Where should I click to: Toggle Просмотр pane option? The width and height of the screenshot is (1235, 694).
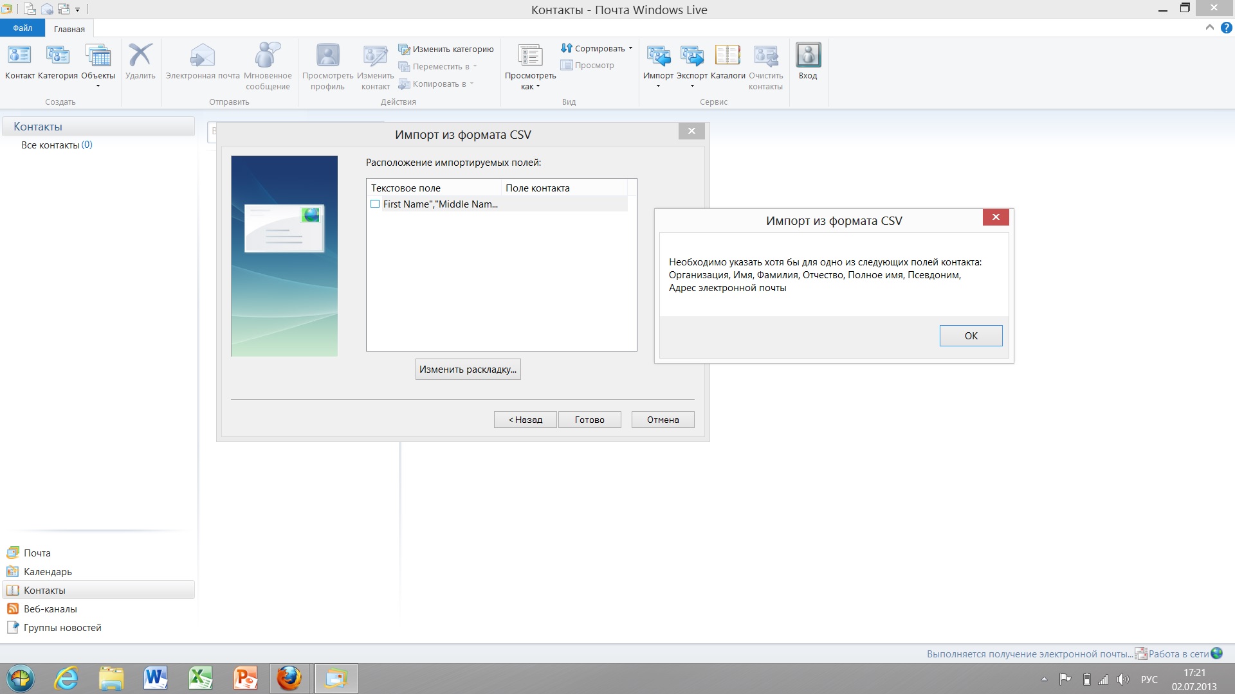tap(587, 65)
